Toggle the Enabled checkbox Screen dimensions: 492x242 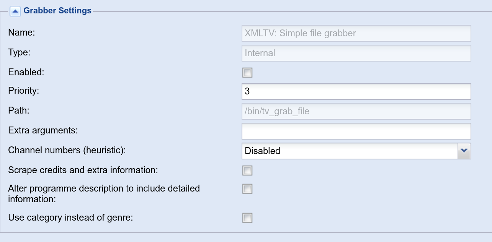point(247,73)
